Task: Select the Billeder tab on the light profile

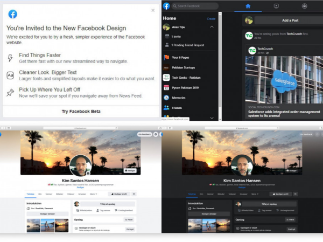Action: click(x=60, y=194)
